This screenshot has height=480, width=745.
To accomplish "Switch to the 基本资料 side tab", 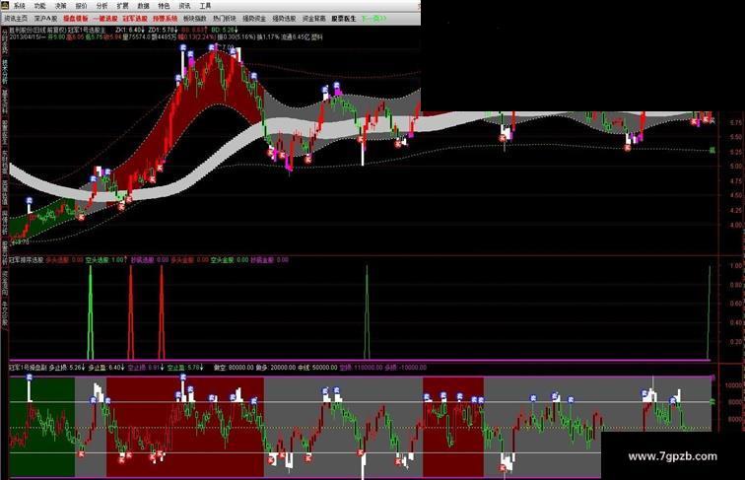I will point(5,102).
